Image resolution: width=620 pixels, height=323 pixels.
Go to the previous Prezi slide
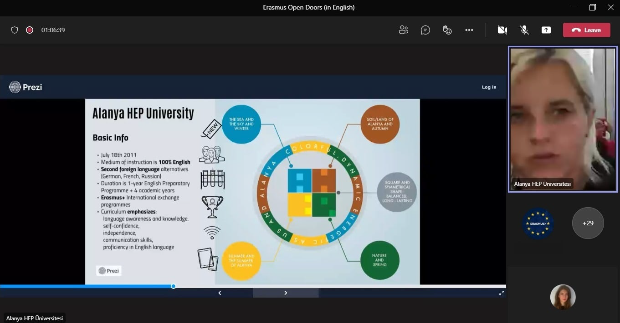220,293
